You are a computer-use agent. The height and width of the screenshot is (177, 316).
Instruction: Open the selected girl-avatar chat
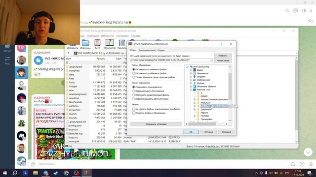[x=21, y=72]
